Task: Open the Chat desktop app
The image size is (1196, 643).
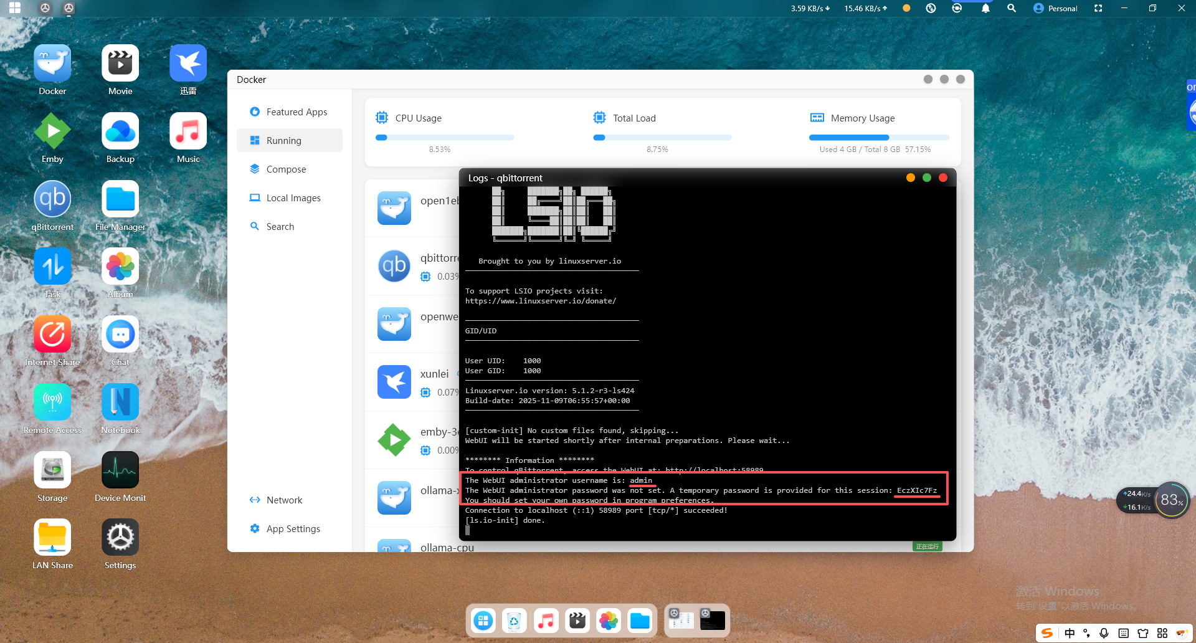Action: coord(120,335)
